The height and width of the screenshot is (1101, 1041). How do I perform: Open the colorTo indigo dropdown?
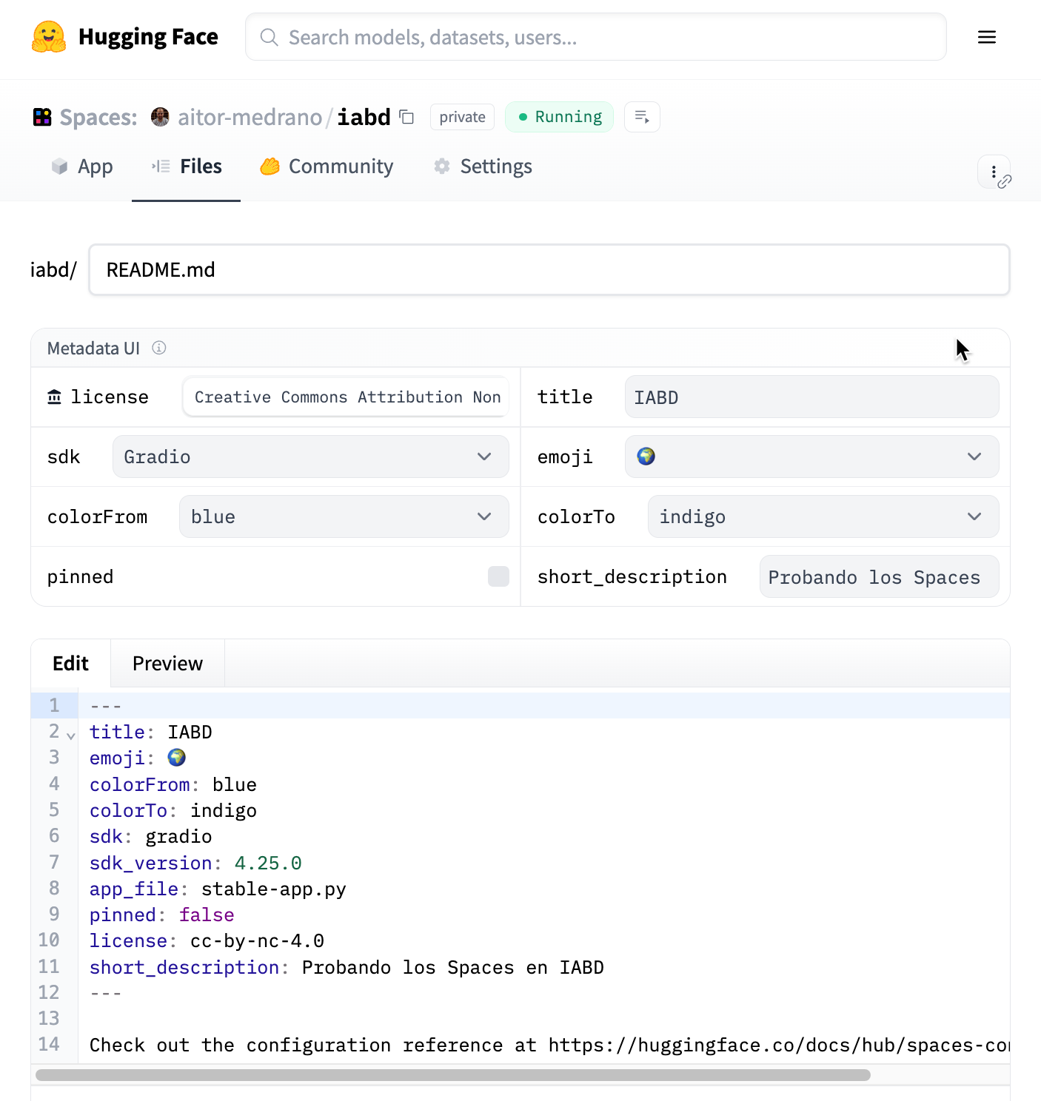pyautogui.click(x=823, y=516)
